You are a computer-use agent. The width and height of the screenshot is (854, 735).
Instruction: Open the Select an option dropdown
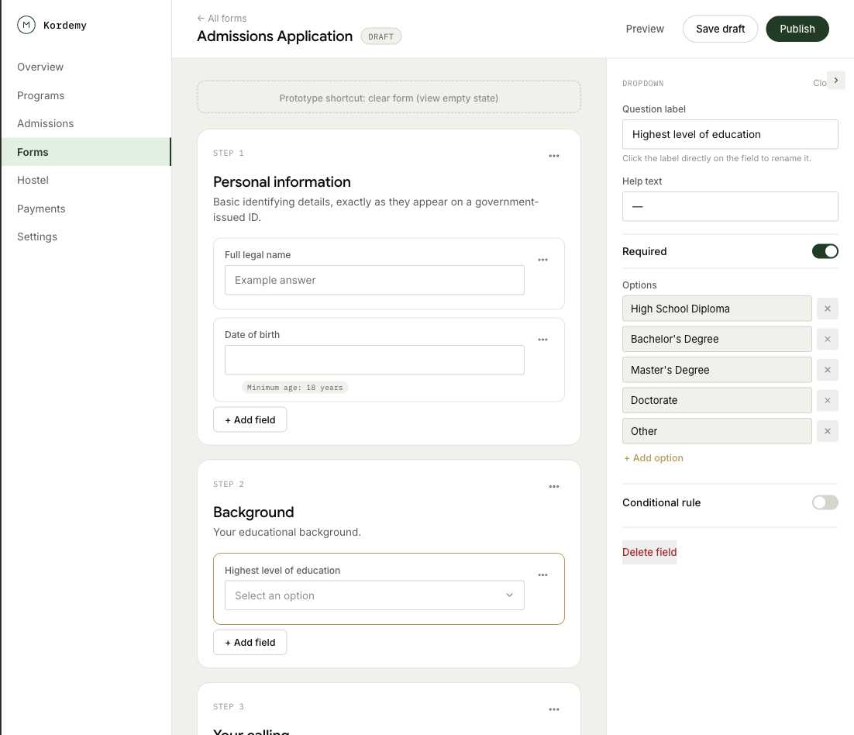click(374, 595)
